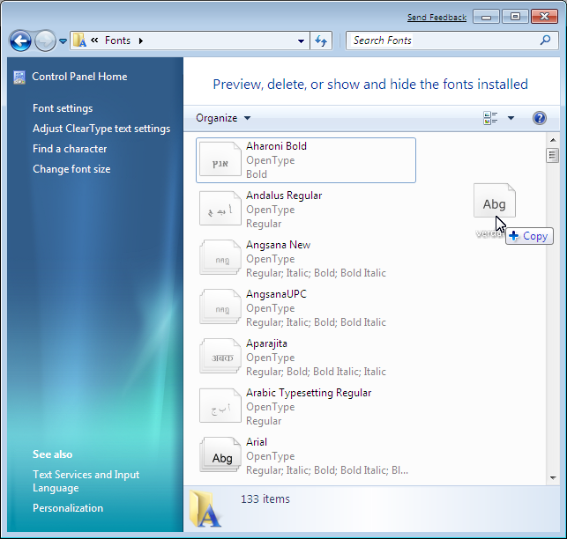Open the recent pages dropdown arrow

pyautogui.click(x=63, y=41)
